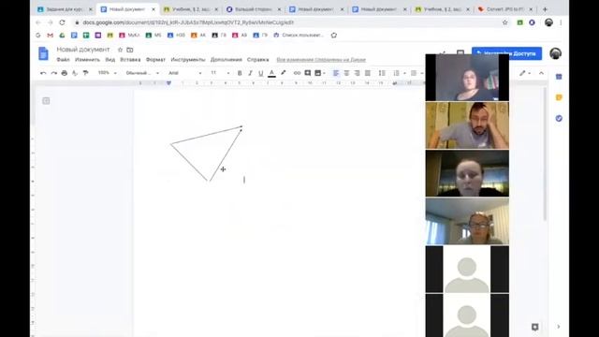Image resolution: width=599 pixels, height=337 pixels.
Task: Open the numbered list icon
Action: pyautogui.click(x=396, y=73)
